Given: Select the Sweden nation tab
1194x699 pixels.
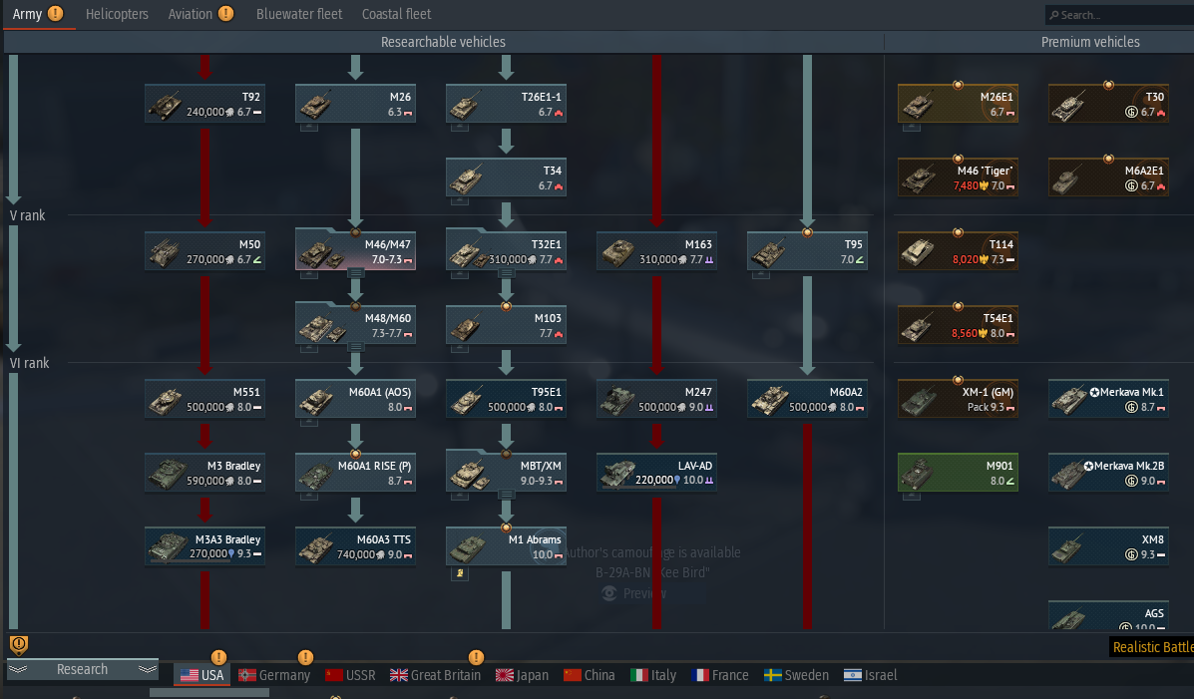Looking at the screenshot, I should click(x=797, y=675).
